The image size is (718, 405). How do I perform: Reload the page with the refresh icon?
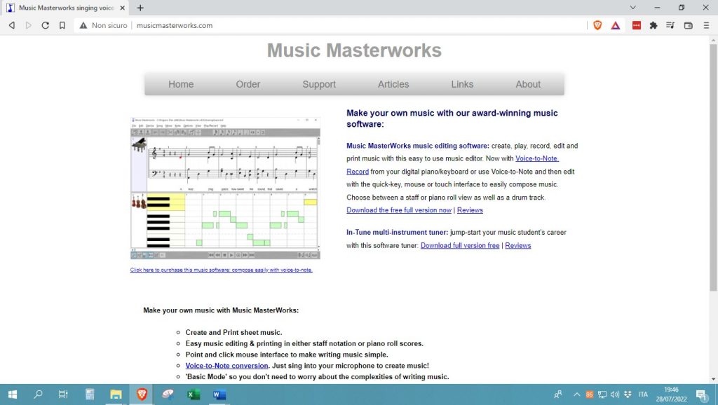[45, 25]
